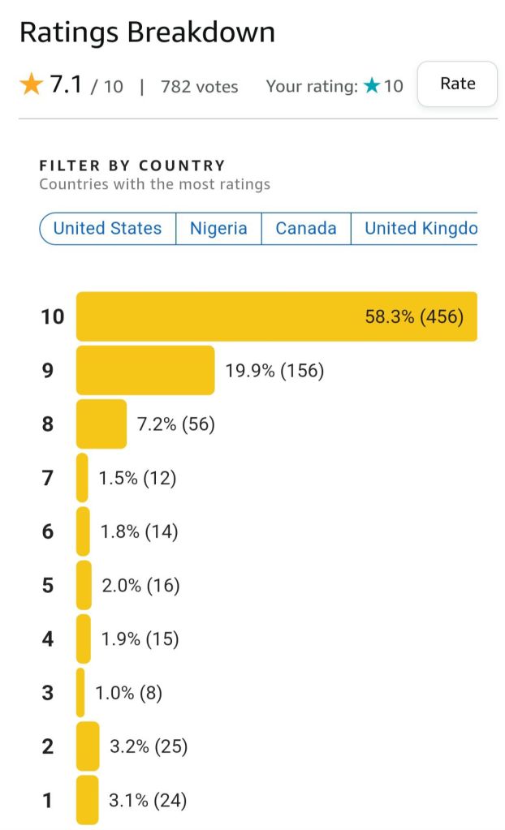Filter ratings by Canada
The image size is (505, 830).
(305, 229)
